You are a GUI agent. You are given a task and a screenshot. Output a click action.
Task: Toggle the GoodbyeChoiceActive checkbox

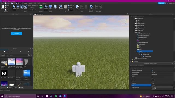point(152,70)
